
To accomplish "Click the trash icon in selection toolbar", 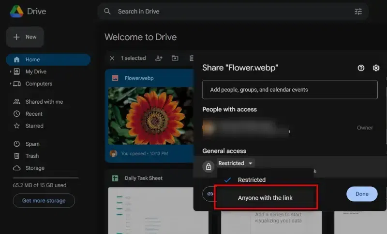I will coord(191,58).
